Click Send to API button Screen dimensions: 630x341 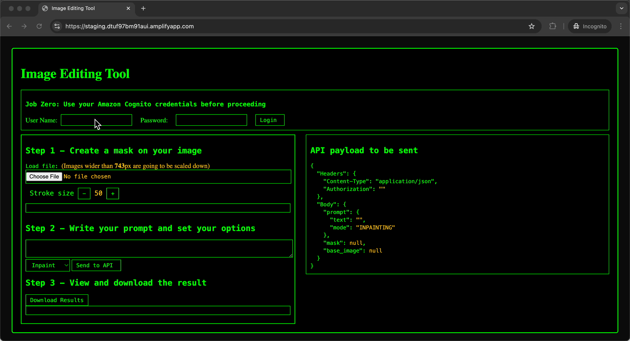(x=96, y=265)
